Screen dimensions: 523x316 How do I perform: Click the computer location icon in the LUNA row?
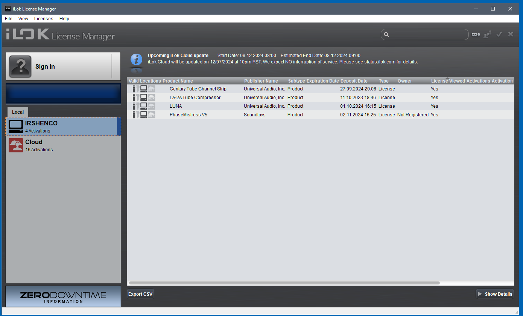tap(143, 106)
